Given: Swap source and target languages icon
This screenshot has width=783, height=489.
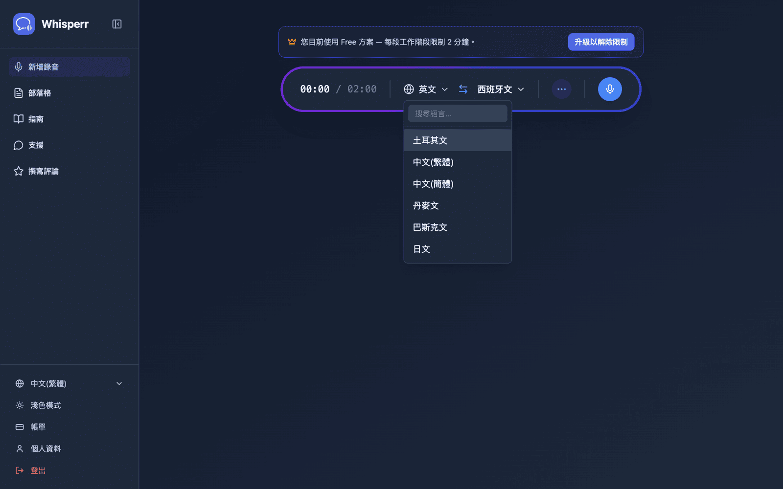Looking at the screenshot, I should point(463,89).
